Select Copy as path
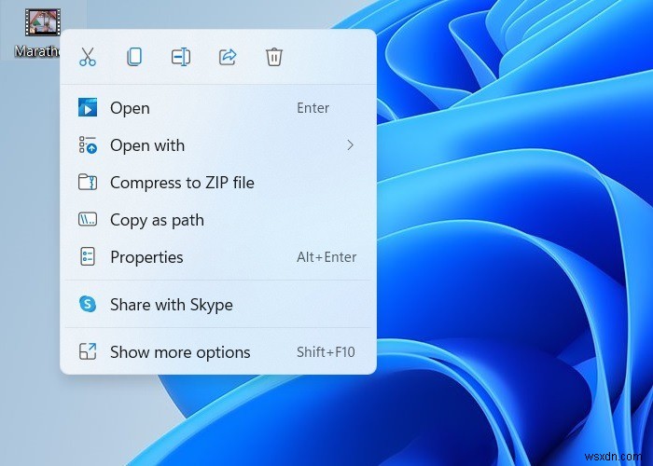Image resolution: width=653 pixels, height=466 pixels. coord(218,220)
